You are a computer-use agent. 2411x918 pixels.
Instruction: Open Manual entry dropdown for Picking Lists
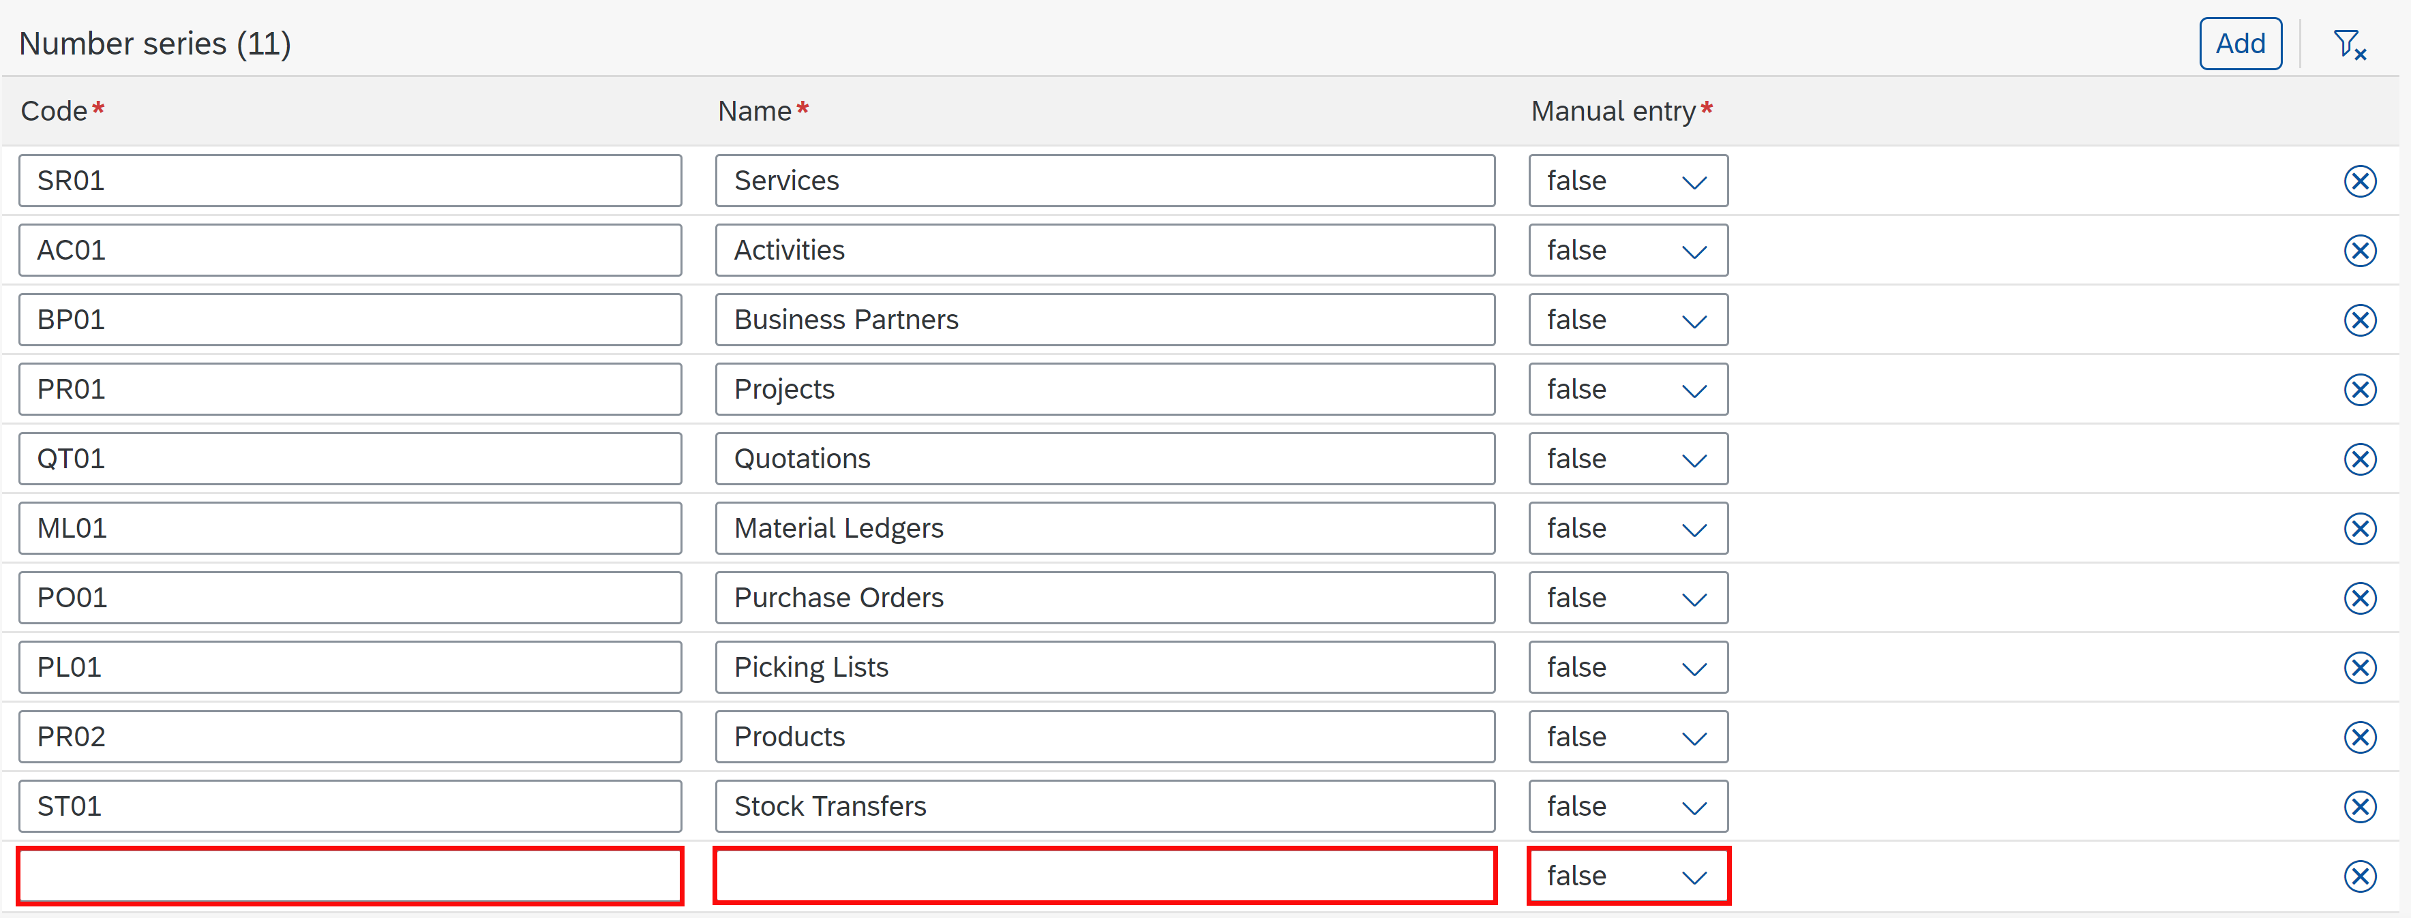(1628, 667)
